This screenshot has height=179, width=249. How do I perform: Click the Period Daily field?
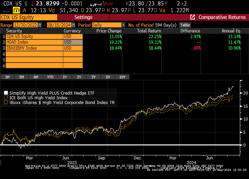pos(107,25)
